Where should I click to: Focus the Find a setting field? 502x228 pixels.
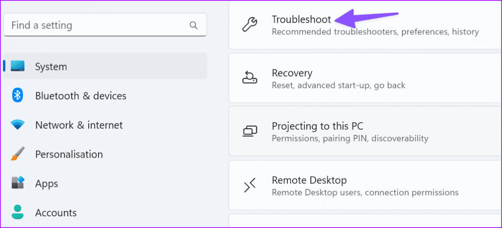tap(105, 25)
